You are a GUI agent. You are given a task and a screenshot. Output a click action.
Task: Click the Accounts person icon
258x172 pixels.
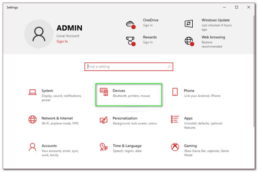(32, 147)
